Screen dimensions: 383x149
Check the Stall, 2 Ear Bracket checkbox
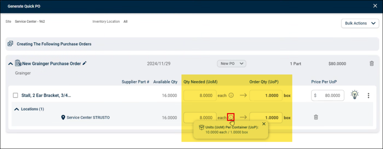pos(16,95)
